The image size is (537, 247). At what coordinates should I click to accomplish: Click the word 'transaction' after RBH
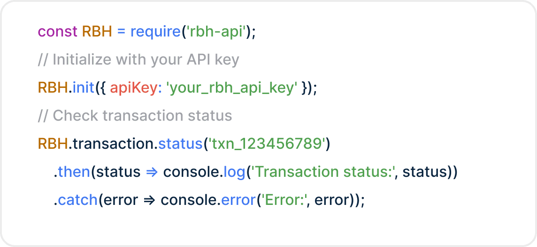(x=112, y=144)
